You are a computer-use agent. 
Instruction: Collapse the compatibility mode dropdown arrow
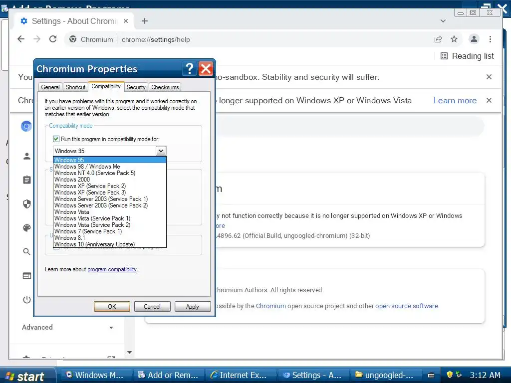(x=161, y=151)
